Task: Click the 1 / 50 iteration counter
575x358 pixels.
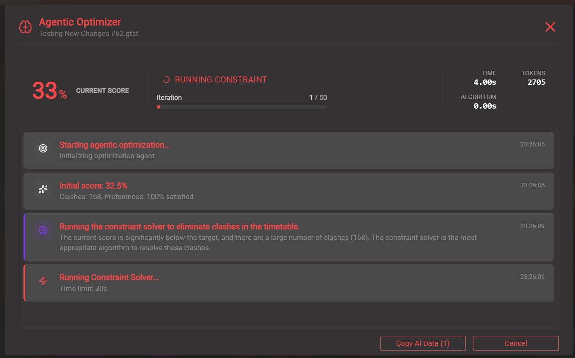Action: [318, 98]
